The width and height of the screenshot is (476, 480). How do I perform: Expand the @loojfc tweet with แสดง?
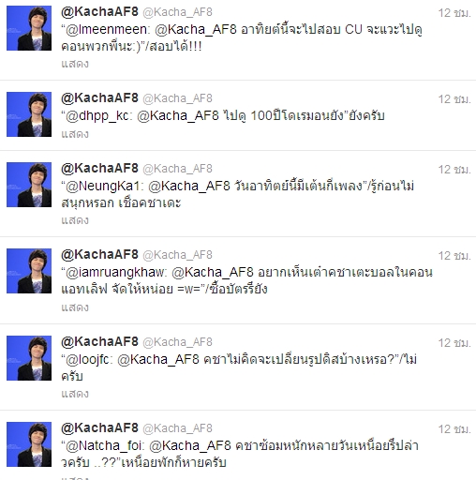[x=75, y=394]
